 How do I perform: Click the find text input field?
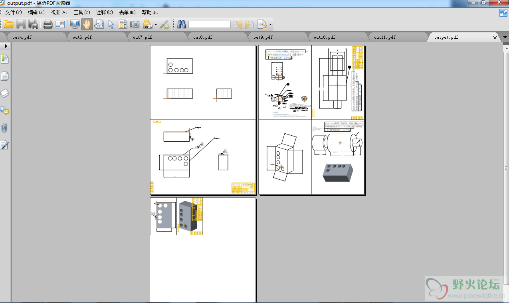(x=210, y=24)
